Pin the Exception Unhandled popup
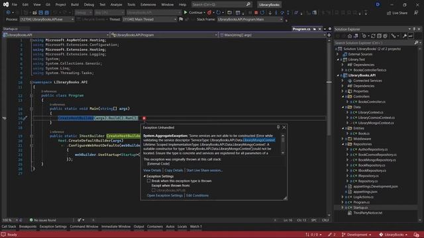 278,127
